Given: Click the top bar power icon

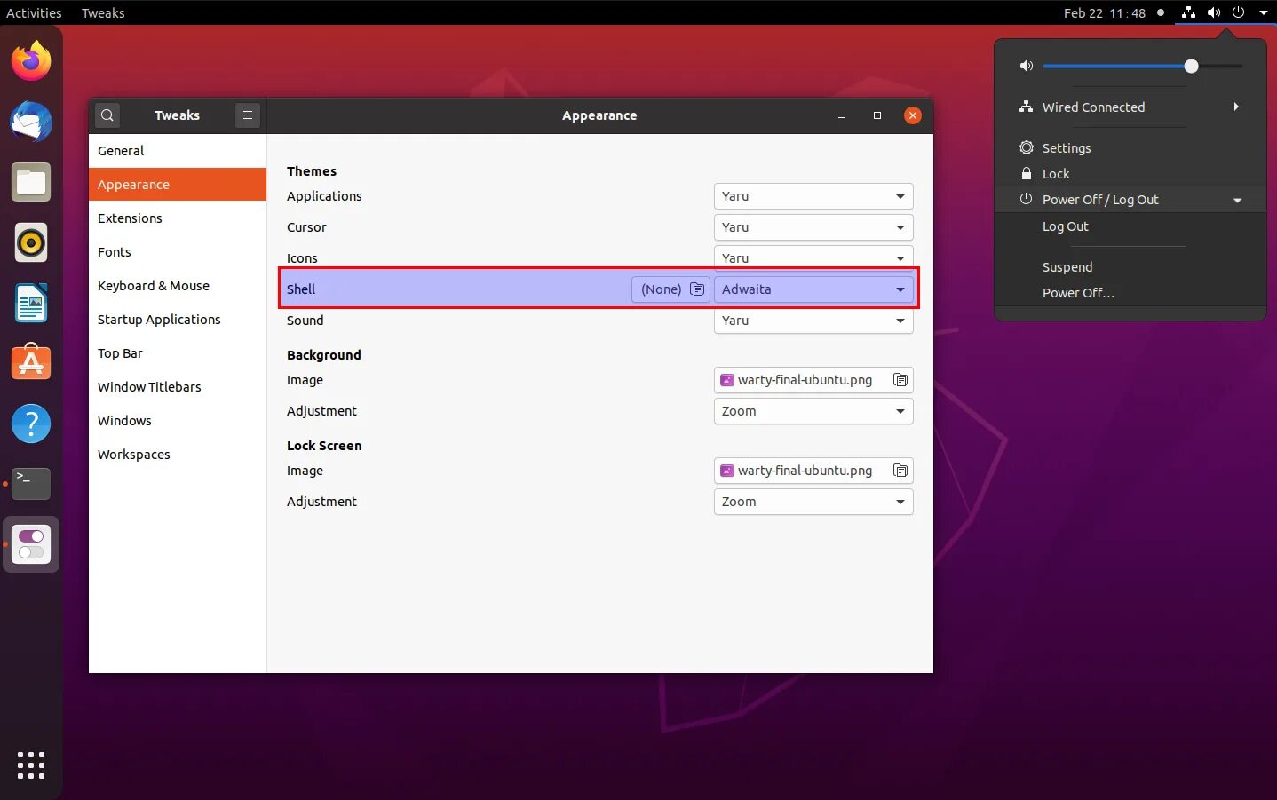Looking at the screenshot, I should coord(1238,12).
